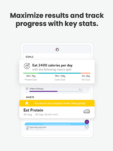Tap the longest streak yellow banner
Screen dimensions: 113x151
click(57, 103)
